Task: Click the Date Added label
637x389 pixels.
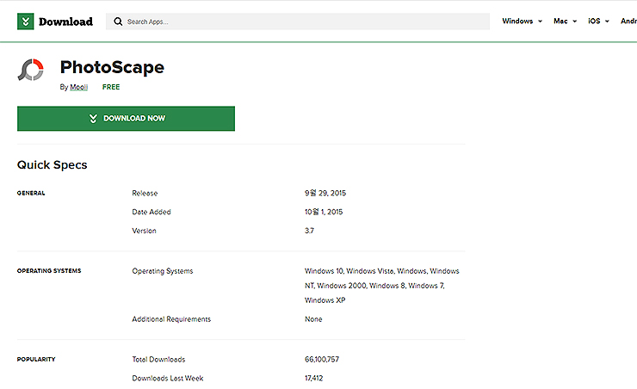Action: [152, 212]
